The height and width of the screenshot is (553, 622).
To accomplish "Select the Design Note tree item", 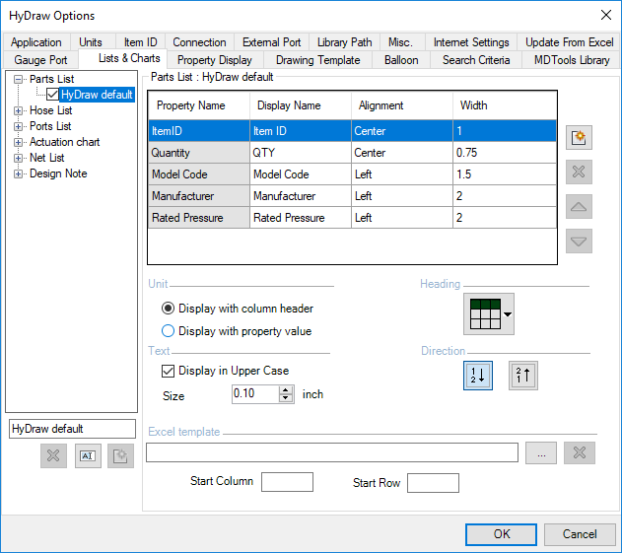I will 58,173.
